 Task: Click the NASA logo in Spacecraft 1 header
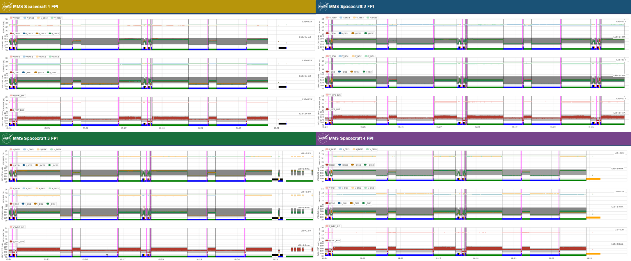(x=7, y=7)
